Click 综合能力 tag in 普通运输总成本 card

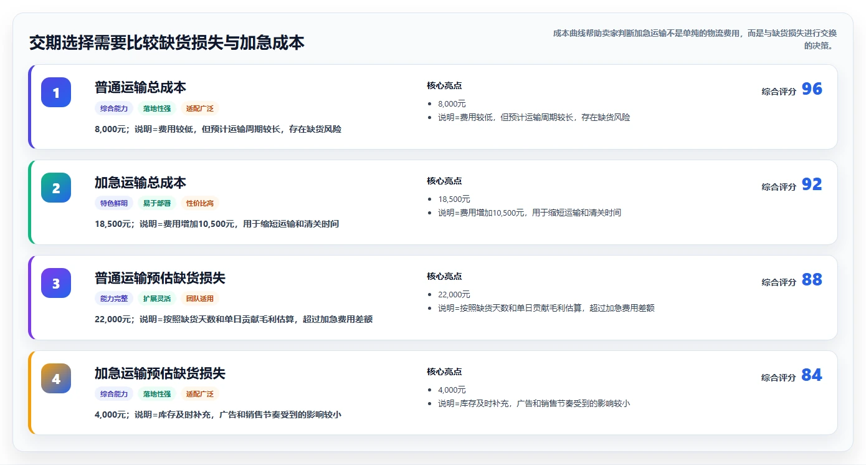point(114,108)
